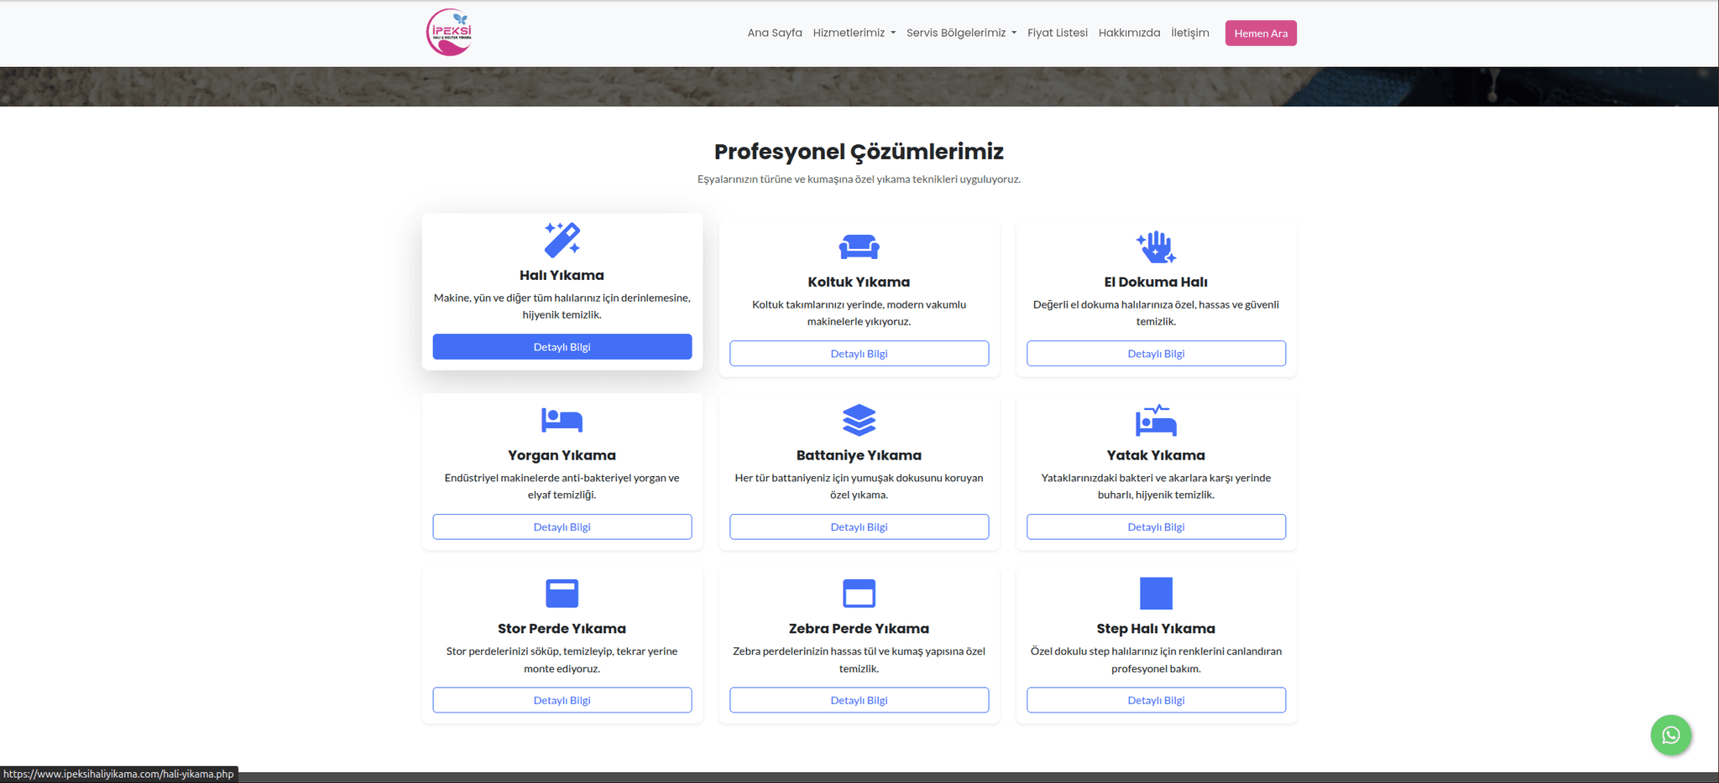Click the İpeksi logo in the header
1719x783 pixels.
449,33
